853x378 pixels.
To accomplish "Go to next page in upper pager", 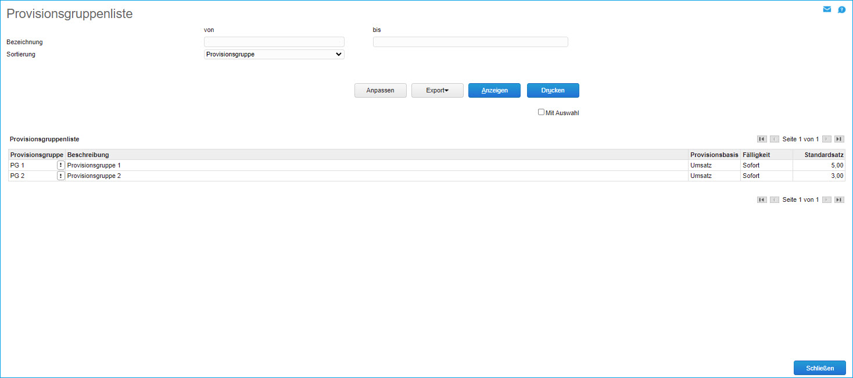I will click(827, 139).
